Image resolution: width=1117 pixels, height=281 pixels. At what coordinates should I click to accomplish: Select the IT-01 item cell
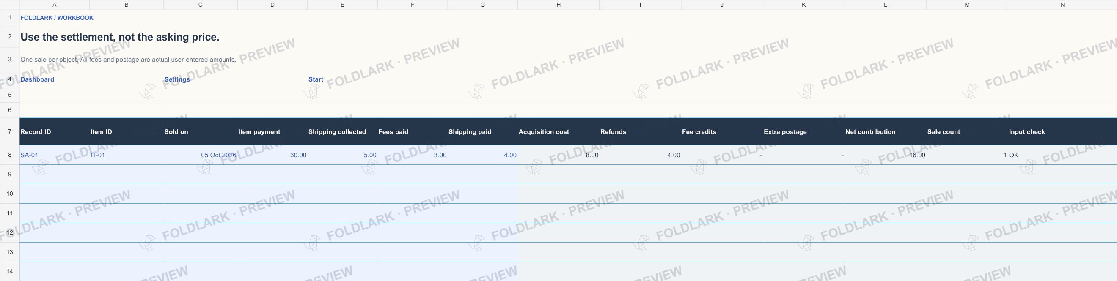[x=127, y=155]
